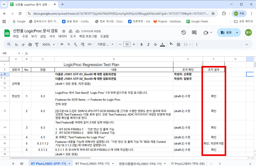Add a new sheet with plus button

pyautogui.click(x=14, y=163)
